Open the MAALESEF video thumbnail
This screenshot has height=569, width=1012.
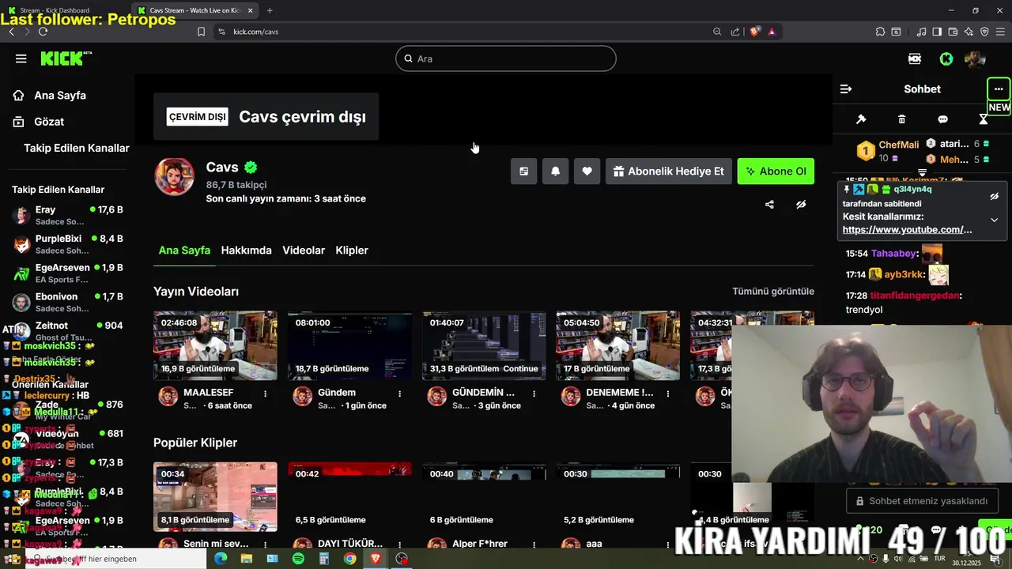215,346
